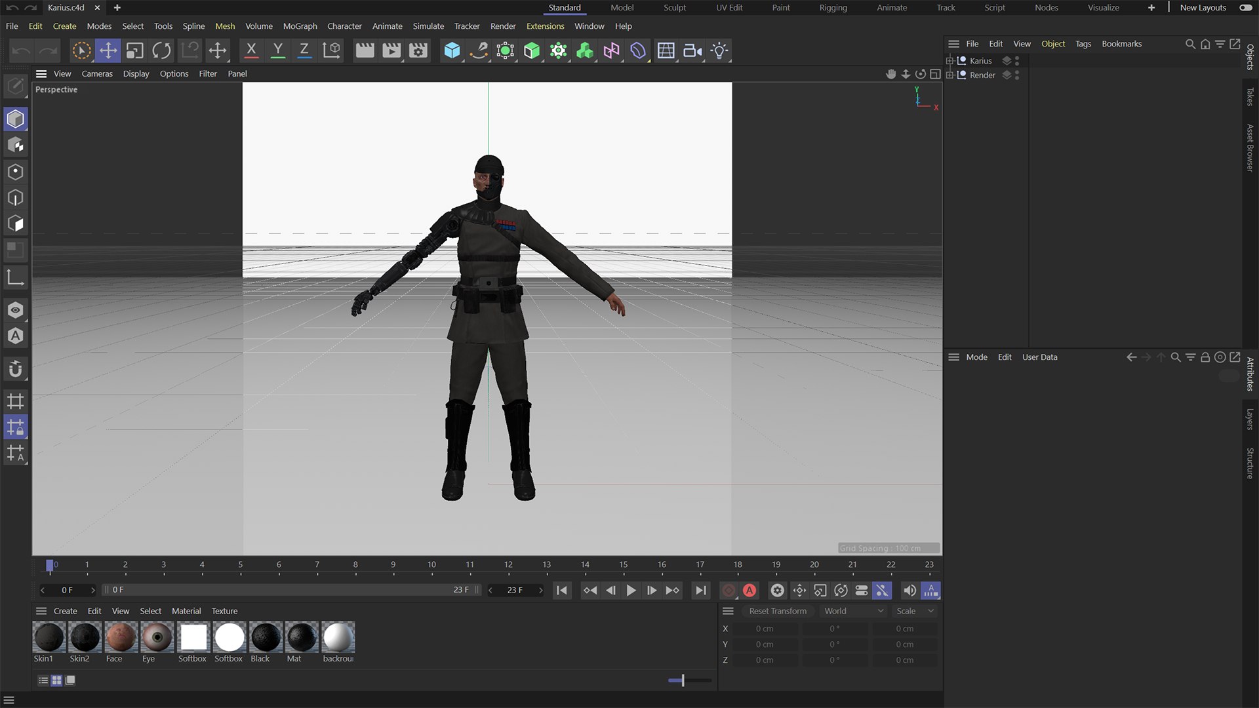Adjust the material preview size slider
The width and height of the screenshot is (1259, 708).
(x=683, y=680)
